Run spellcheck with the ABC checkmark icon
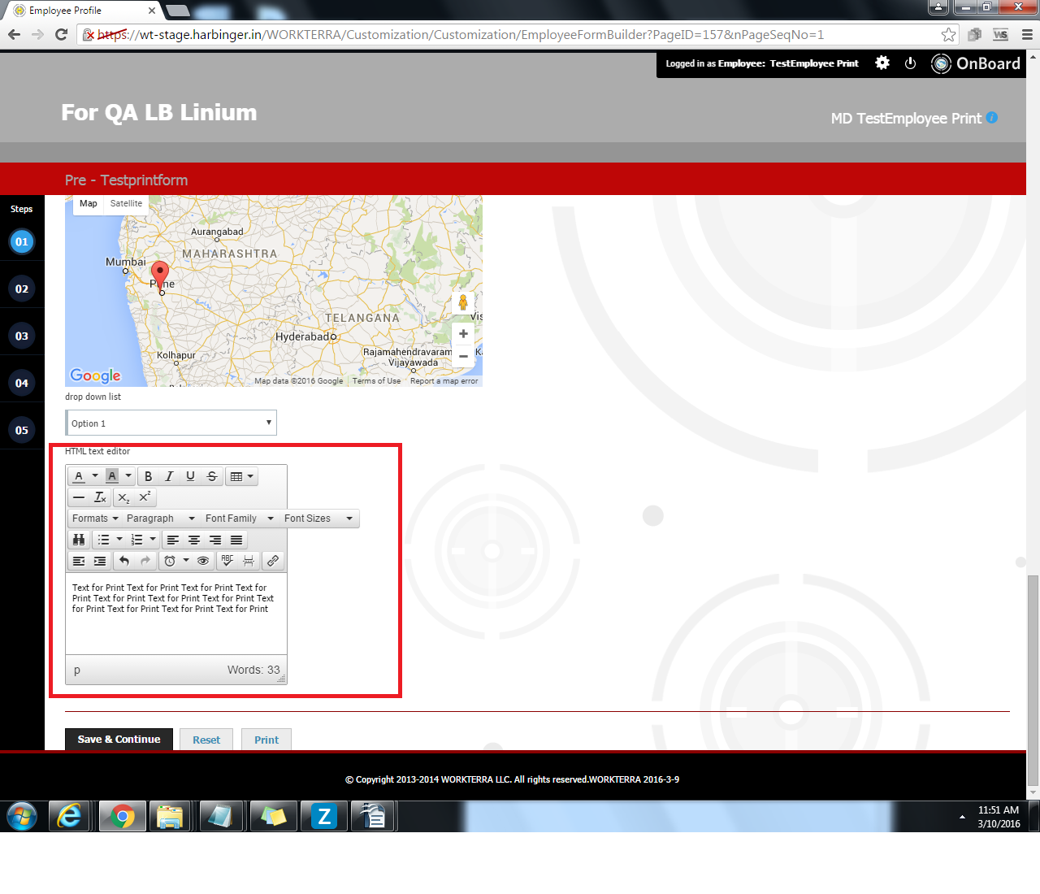This screenshot has height=894, width=1040. (227, 561)
